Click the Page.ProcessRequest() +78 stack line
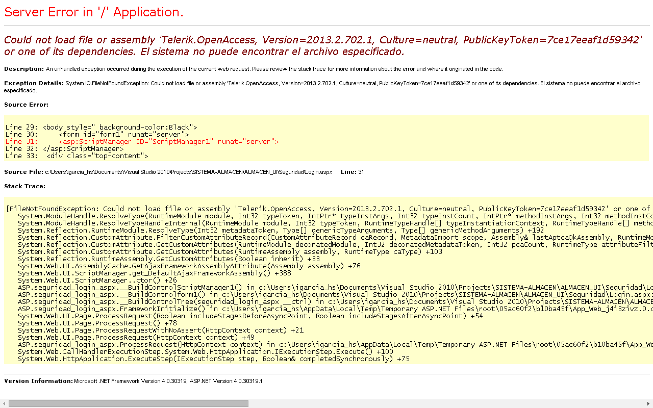This screenshot has width=653, height=408. (x=97, y=323)
